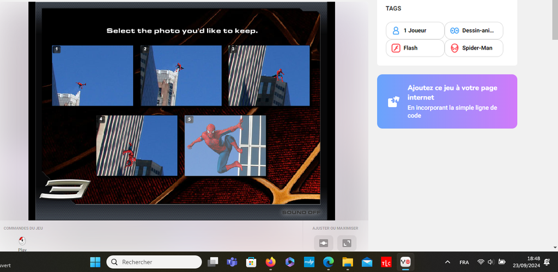This screenshot has height=272, width=558.
Task: Expand hidden system tray icons chevron
Action: [x=447, y=262]
